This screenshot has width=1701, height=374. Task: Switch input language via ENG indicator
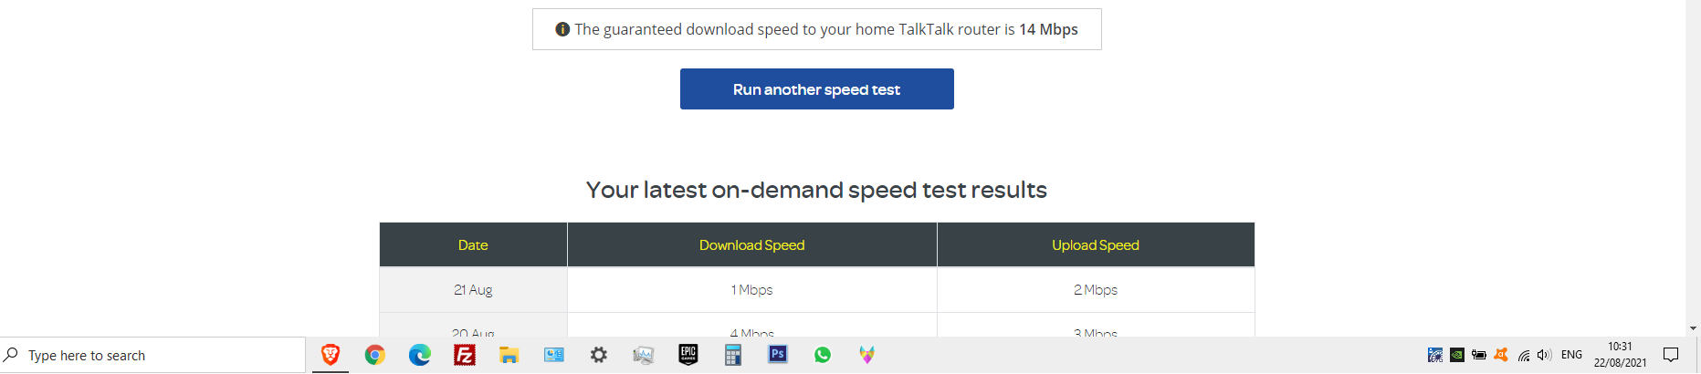coord(1571,355)
